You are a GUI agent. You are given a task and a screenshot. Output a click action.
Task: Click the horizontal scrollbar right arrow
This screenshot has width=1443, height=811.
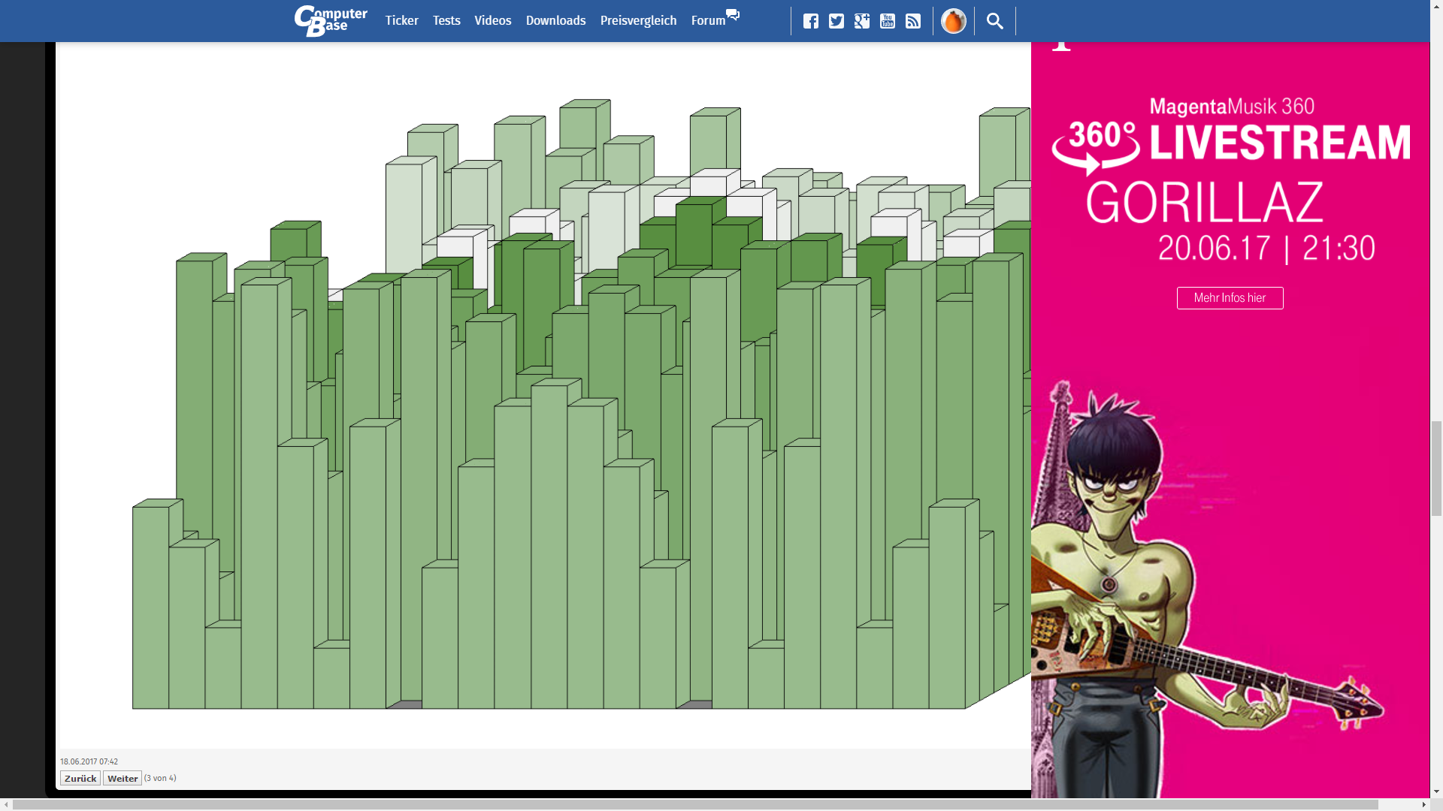[1423, 804]
